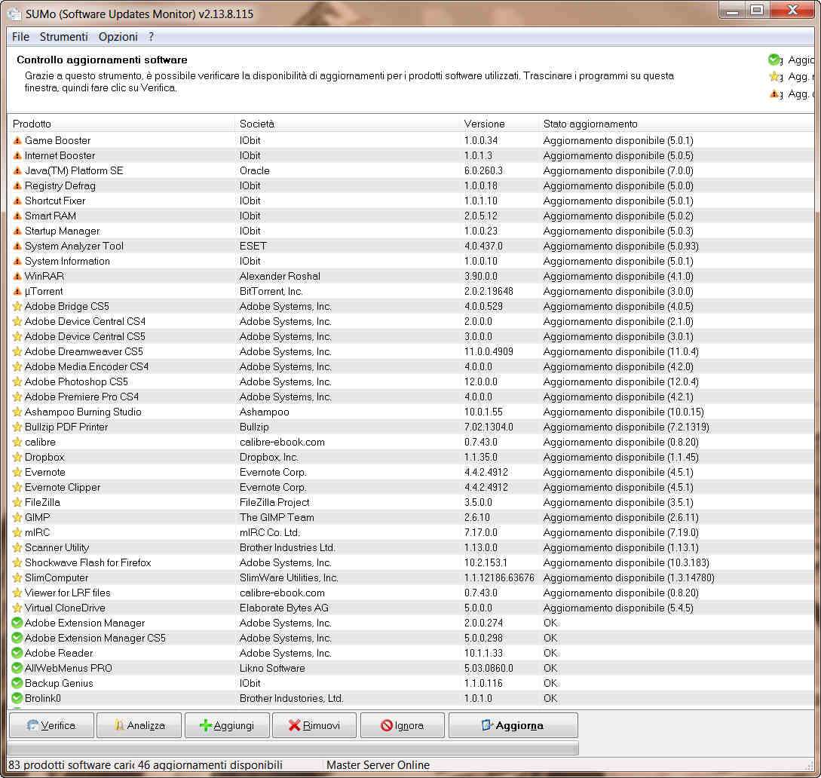
Task: Click the star icon beside mIRC
Action: click(17, 532)
